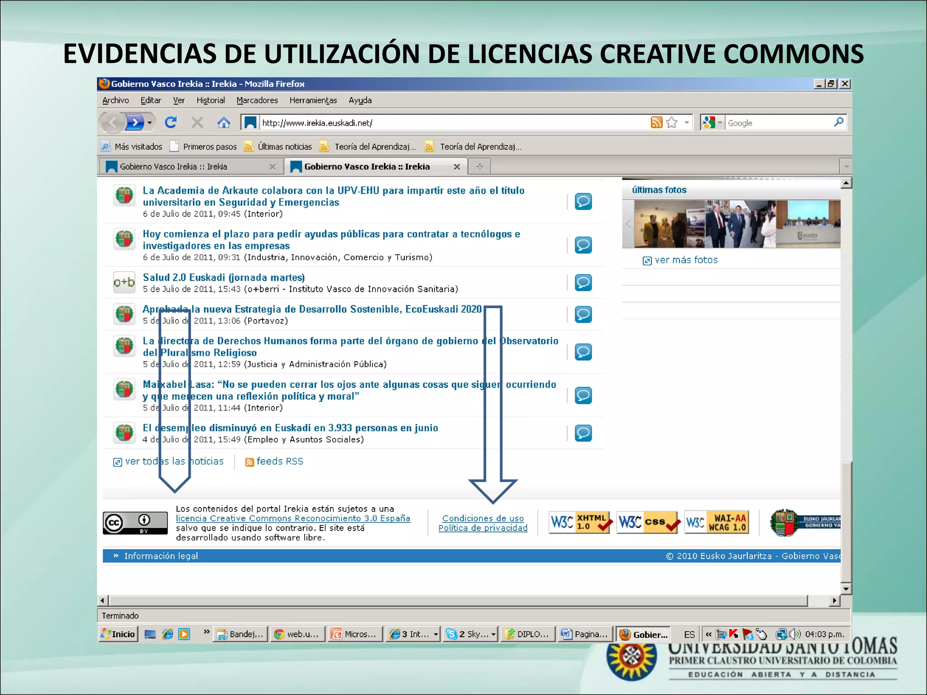Screen dimensions: 927x695
Task: Click the feeds RSS icon
Action: click(x=249, y=462)
